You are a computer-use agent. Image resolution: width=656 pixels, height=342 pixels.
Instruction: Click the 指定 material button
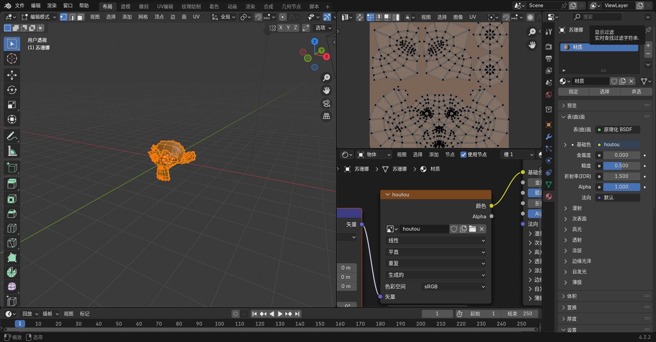click(574, 92)
